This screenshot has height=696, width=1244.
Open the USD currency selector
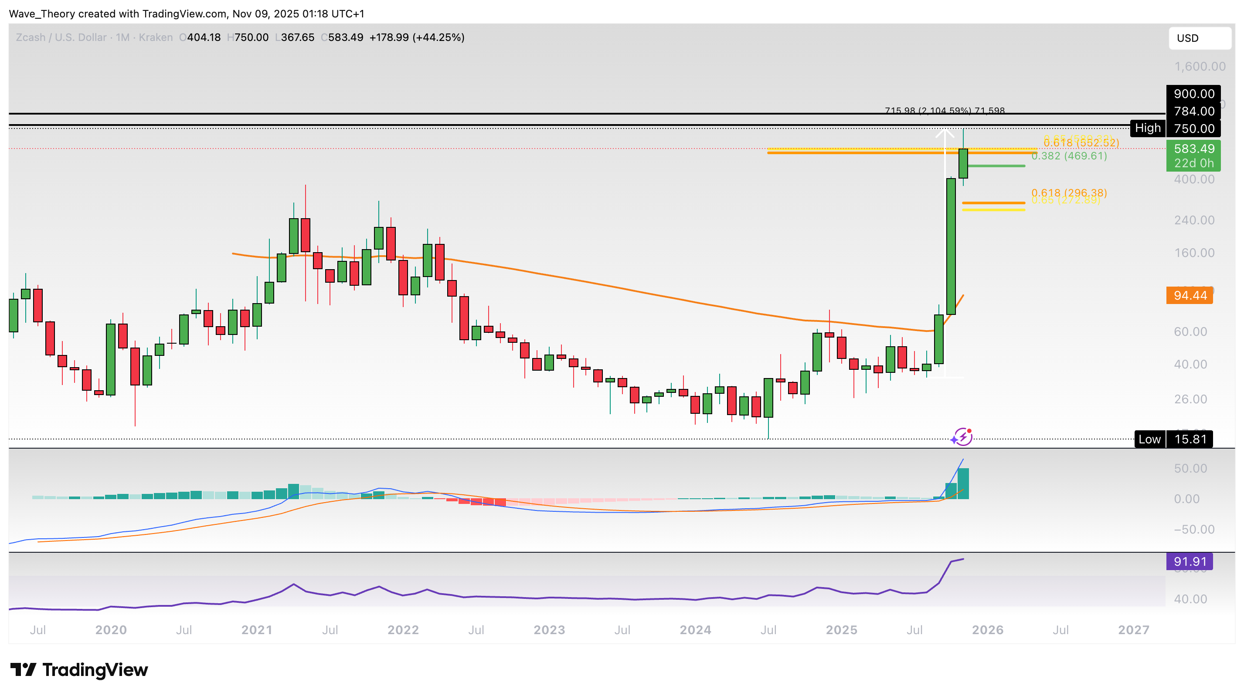coord(1200,38)
